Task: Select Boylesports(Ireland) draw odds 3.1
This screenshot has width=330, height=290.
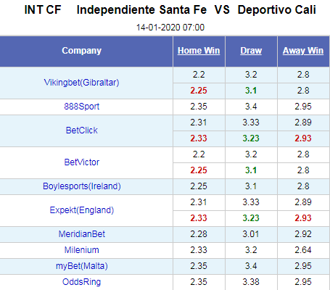Action: pos(251,186)
